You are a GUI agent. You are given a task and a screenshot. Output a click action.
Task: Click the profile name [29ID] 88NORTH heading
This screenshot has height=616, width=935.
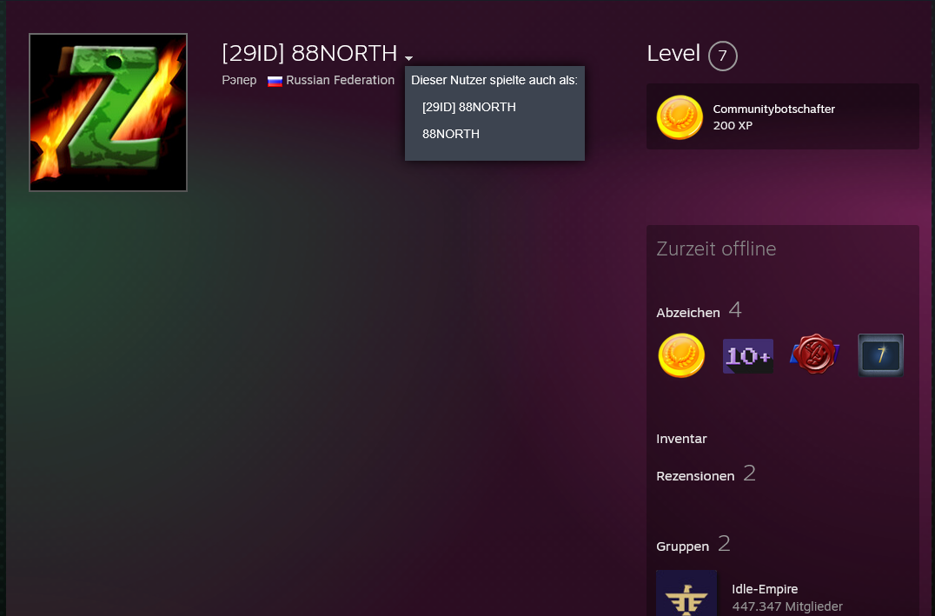[x=309, y=53]
